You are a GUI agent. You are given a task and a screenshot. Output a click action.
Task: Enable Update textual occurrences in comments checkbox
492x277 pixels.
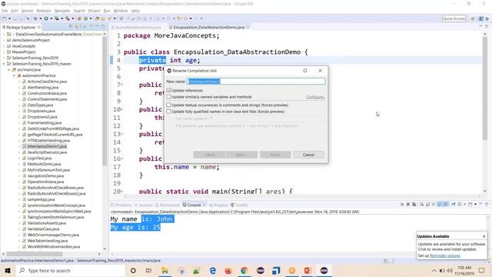pos(169,105)
